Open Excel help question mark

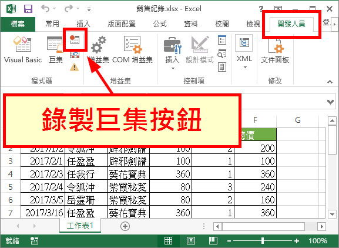[x=261, y=9]
